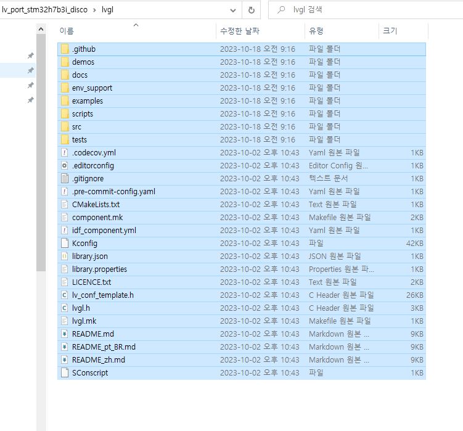Screen dimensions: 463x431
Task: Select the lvgl.mk file name
Action: [84, 321]
